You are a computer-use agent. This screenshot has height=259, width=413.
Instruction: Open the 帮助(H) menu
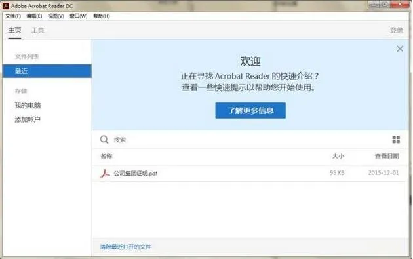pyautogui.click(x=102, y=16)
